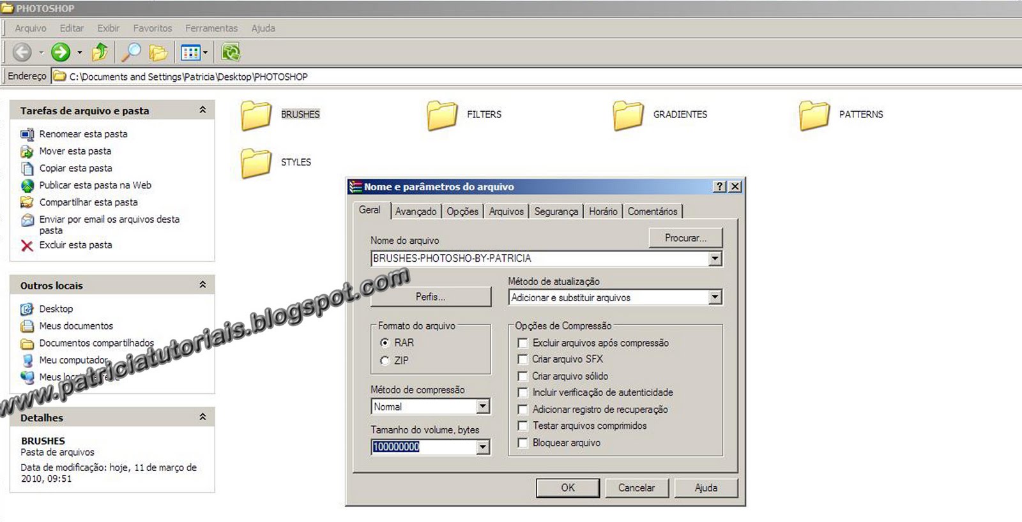Switch to the Arquivos tab
The width and height of the screenshot is (1022, 522).
pos(507,211)
